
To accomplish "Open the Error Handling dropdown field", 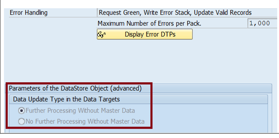I will point(188,13).
